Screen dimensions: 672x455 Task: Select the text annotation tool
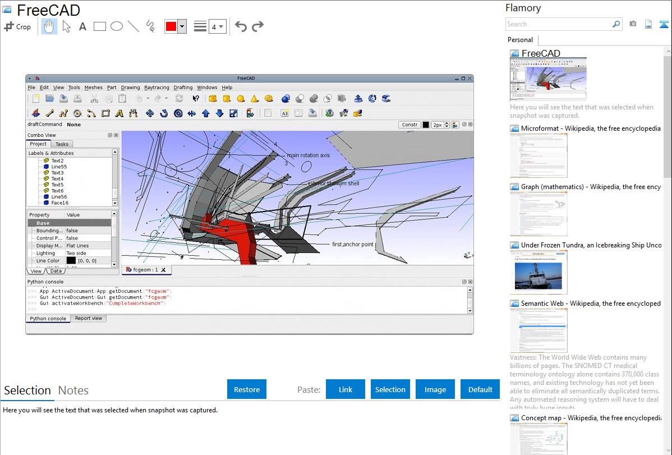click(82, 26)
